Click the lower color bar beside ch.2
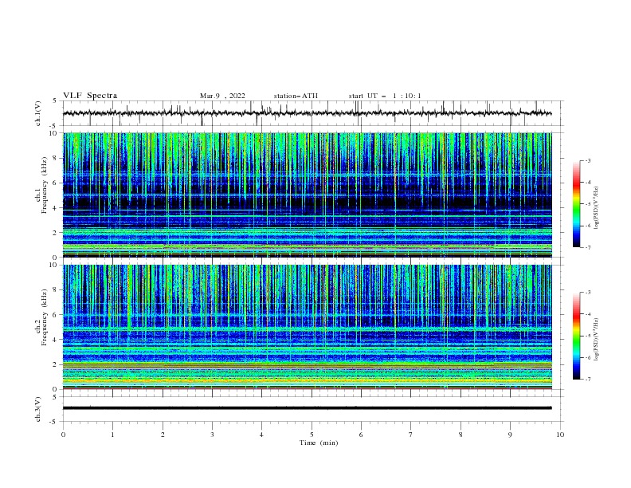Image resolution: width=631 pixels, height=488 pixels. 577,336
